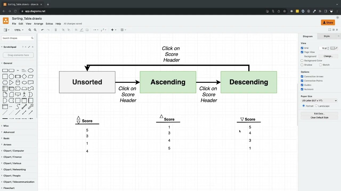Bookmark this page with star icon
The image size is (341, 191).
pos(285,11)
